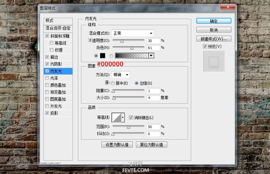270x174 pixels.
Task: Click the 不透明度 value field
Action: click(154, 41)
